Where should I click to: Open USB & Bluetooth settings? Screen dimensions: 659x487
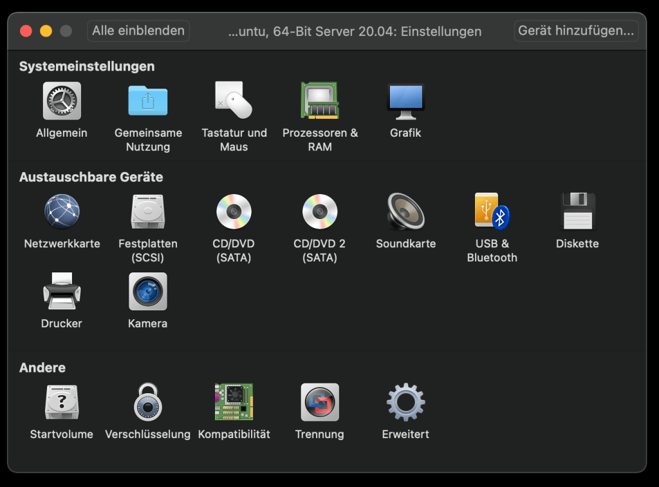pos(492,212)
